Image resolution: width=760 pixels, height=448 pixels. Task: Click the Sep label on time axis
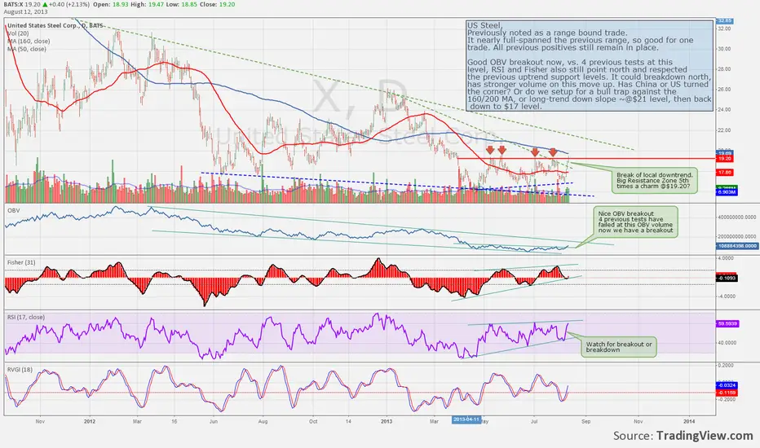pyautogui.click(x=586, y=421)
